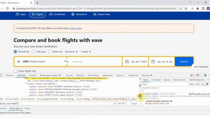
Task: Open Economy cabin class dropdown
Action: click(x=71, y=52)
